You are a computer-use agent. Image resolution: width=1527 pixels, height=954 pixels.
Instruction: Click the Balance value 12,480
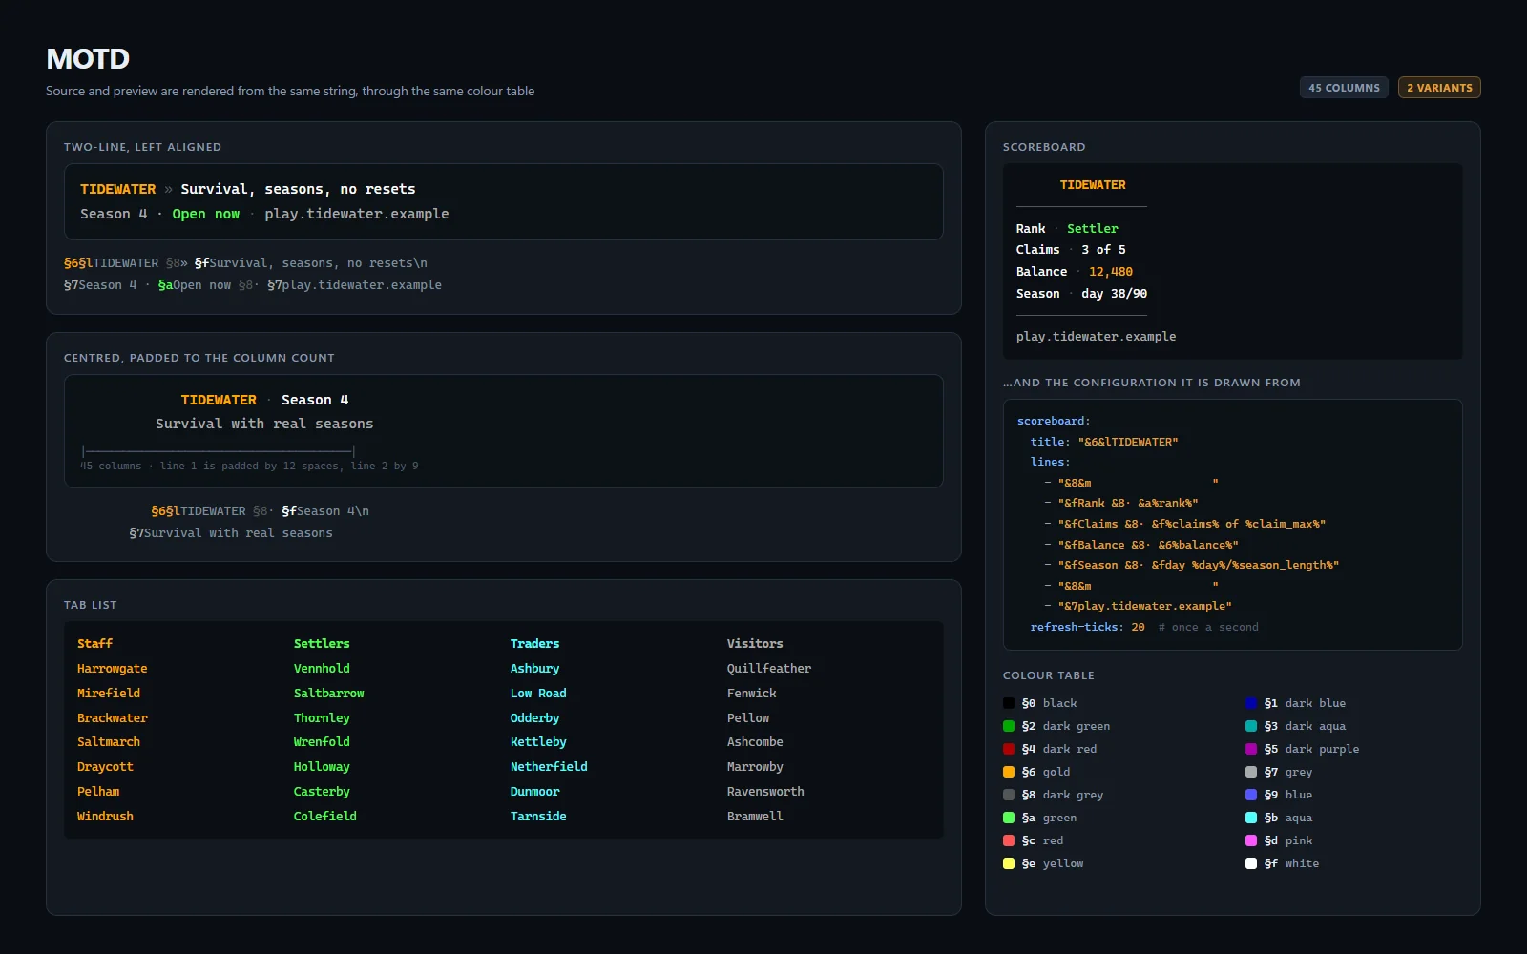click(x=1111, y=272)
